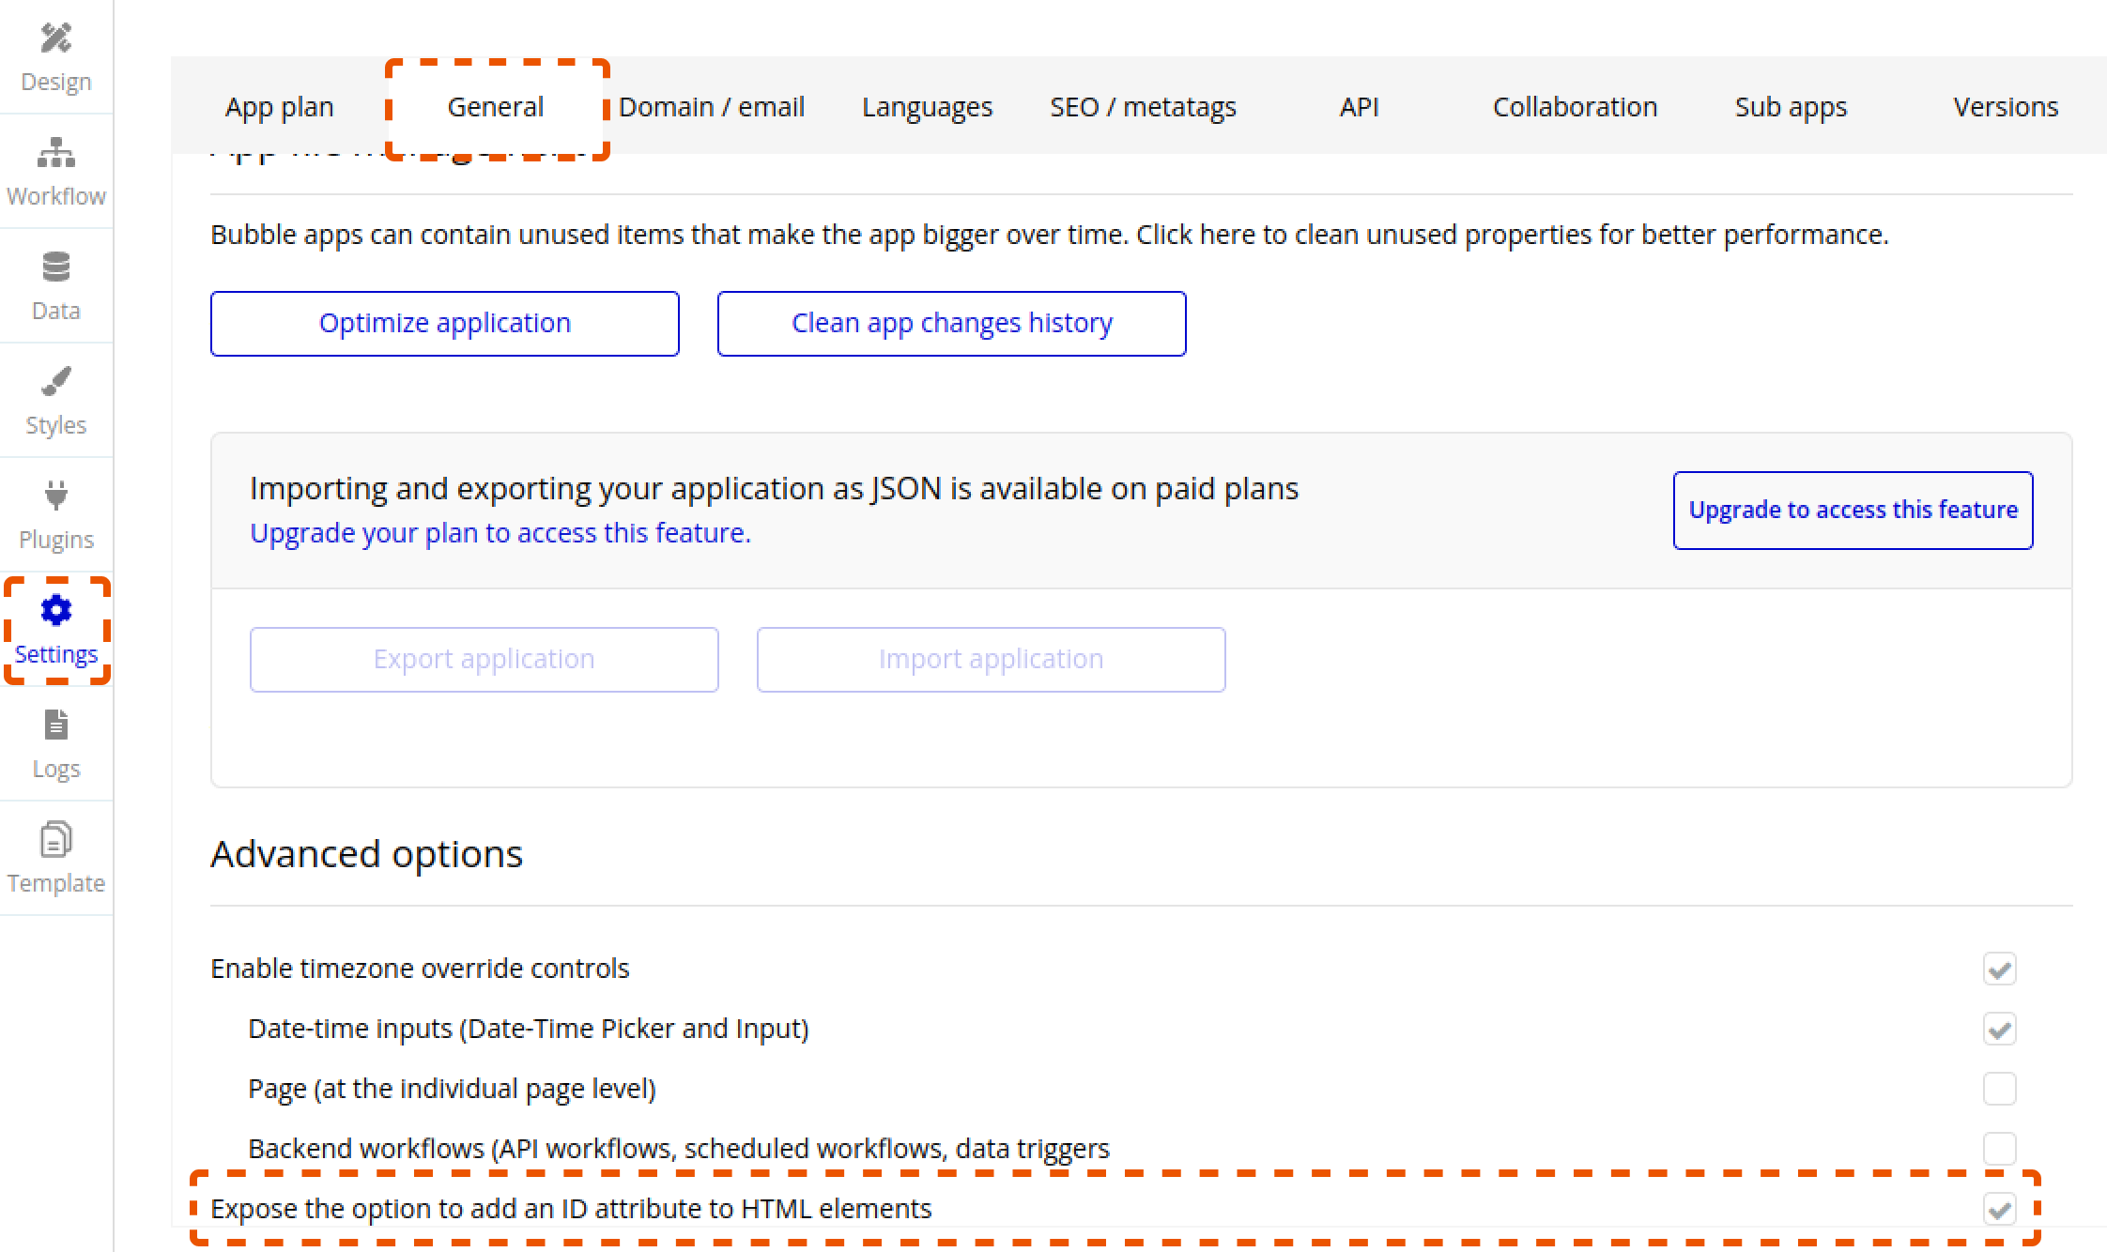Switch to the App plan tab
Screen dimensions: 2107x1252
pyautogui.click(x=279, y=107)
